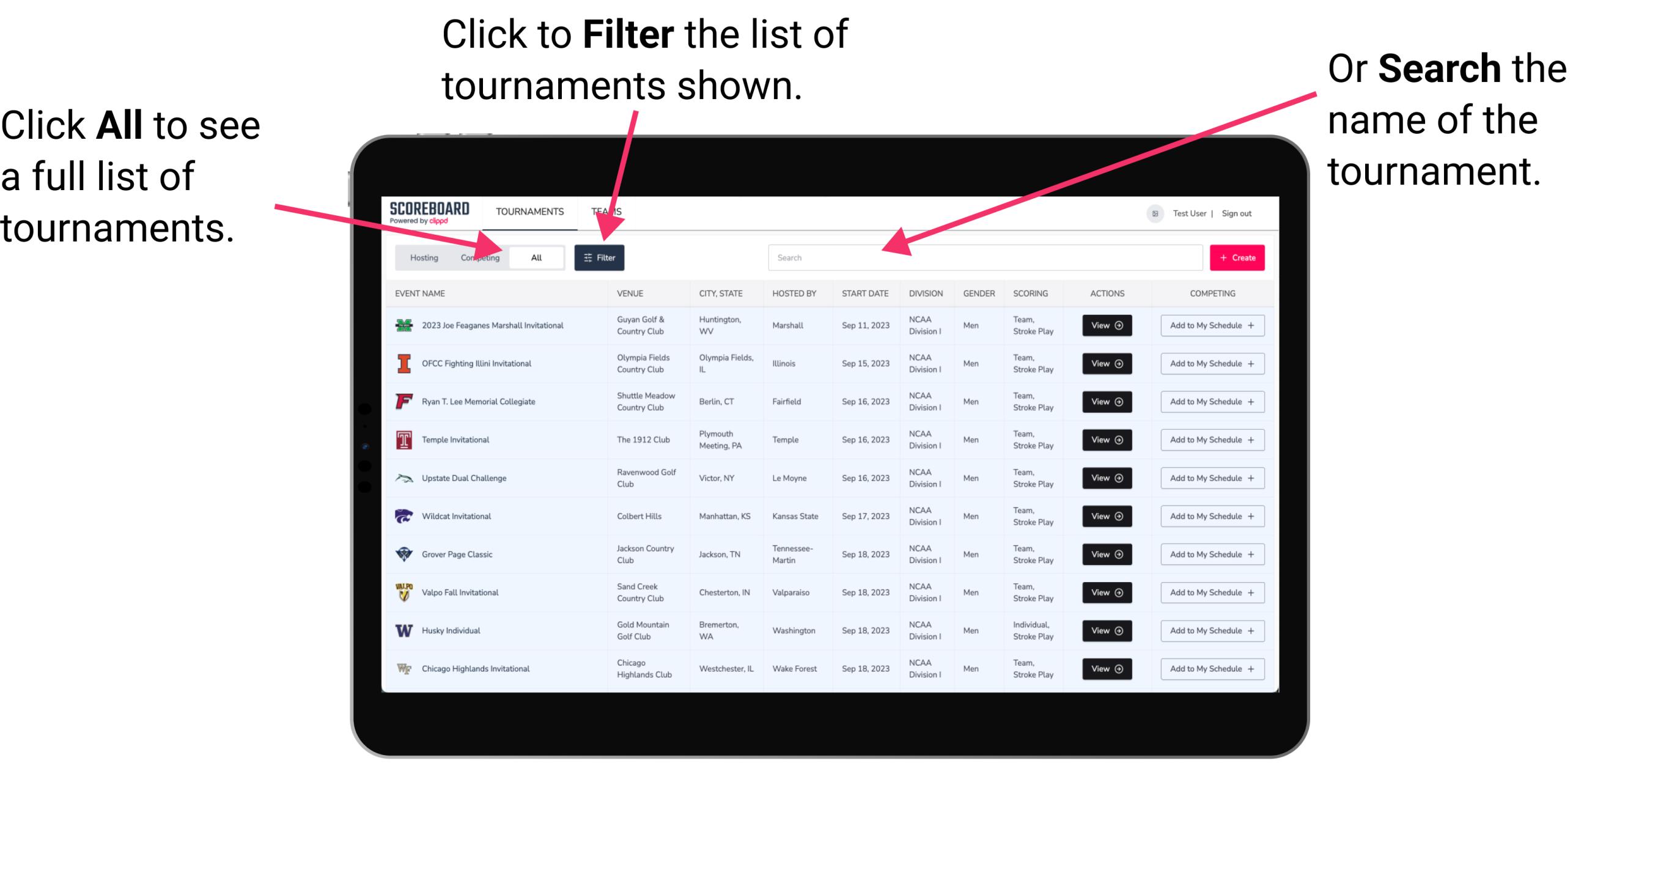Open the TOURNAMENTS navigation dropdown
This screenshot has width=1658, height=892.
coord(531,211)
